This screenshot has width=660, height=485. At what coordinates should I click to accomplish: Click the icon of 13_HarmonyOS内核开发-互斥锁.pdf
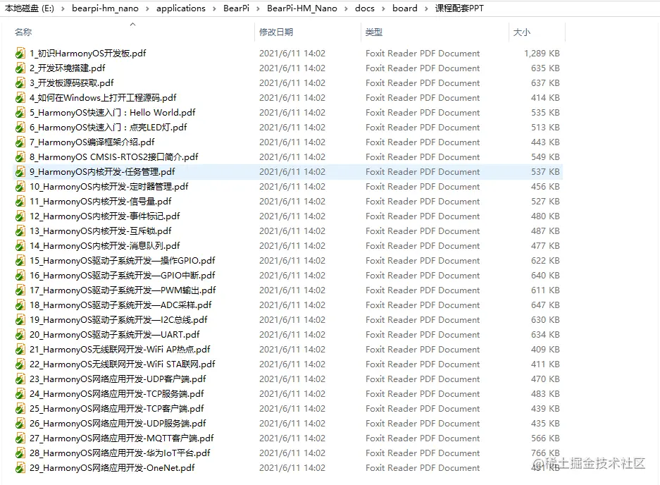tap(20, 231)
